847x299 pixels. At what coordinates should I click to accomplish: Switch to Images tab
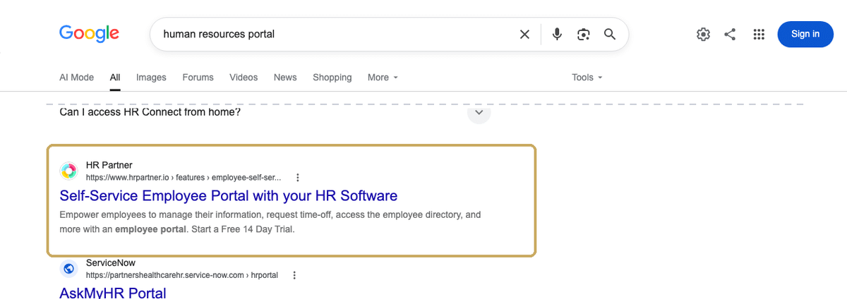coord(151,78)
